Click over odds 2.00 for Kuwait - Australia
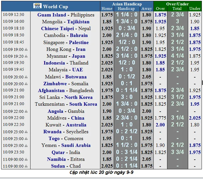This screenshot has height=179, width=203. (160, 125)
